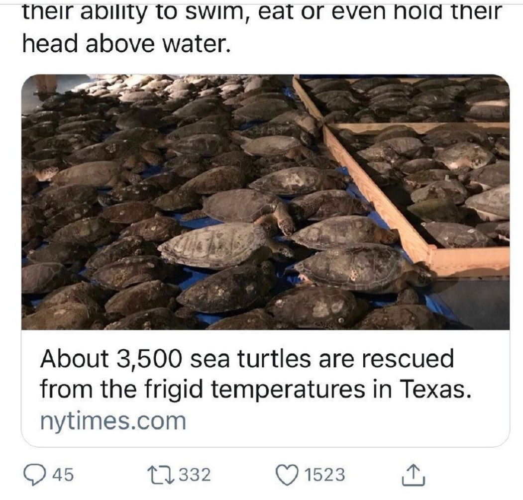Click the retweet count 332
This screenshot has height=500, width=523.
195,475
